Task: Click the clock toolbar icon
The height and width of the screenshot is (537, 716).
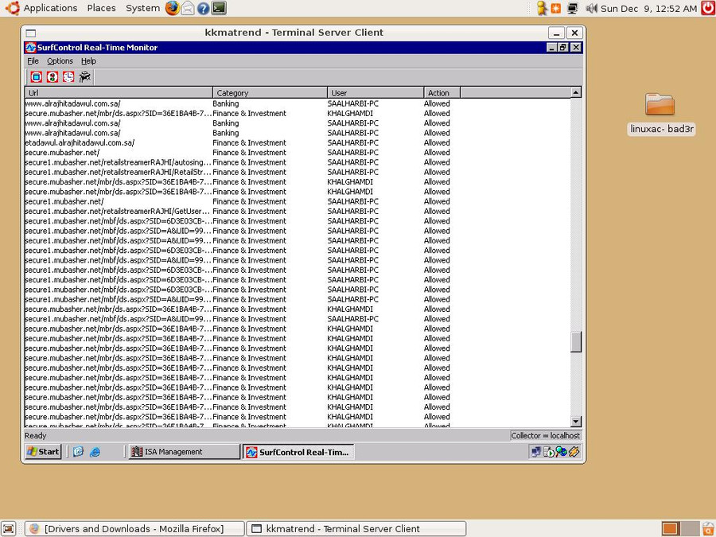Action: pyautogui.click(x=68, y=76)
